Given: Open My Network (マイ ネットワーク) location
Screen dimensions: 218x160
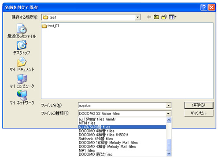Looking at the screenshot, I should [x=22, y=98].
